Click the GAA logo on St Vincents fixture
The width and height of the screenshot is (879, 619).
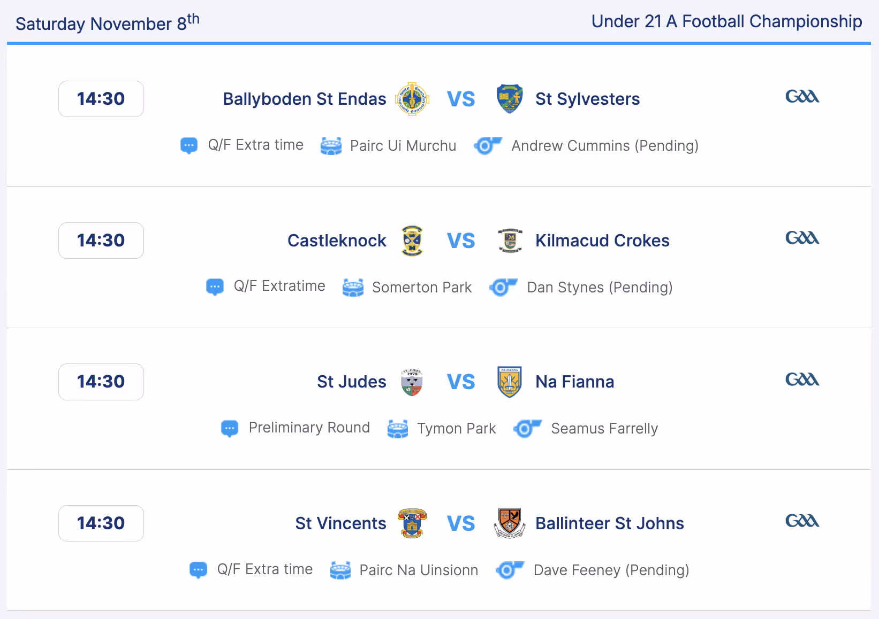(x=802, y=521)
